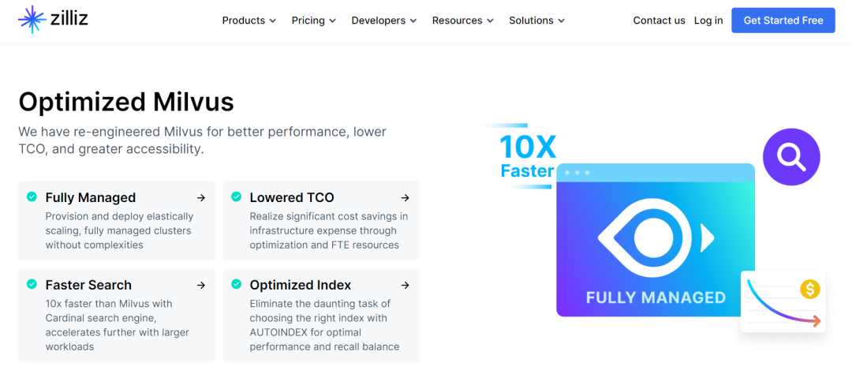Open the Products menu

click(x=249, y=21)
